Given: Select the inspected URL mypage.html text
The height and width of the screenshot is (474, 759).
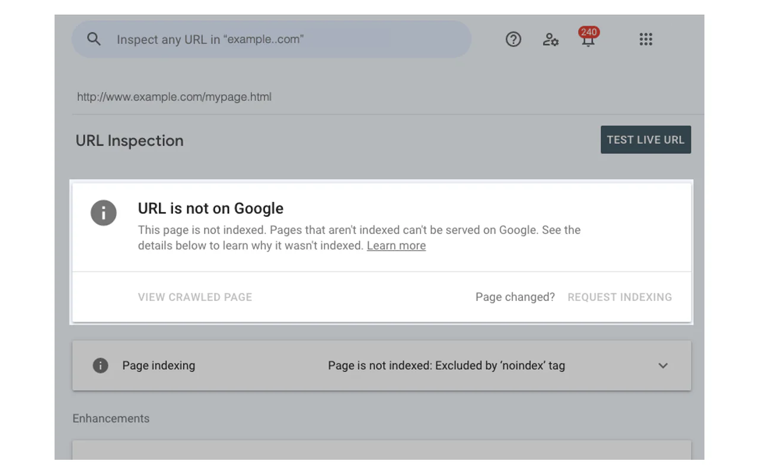Looking at the screenshot, I should 174,97.
